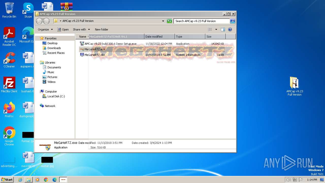Image resolution: width=325 pixels, height=183 pixels.
Task: Click New folder button
Action: click(x=101, y=29)
